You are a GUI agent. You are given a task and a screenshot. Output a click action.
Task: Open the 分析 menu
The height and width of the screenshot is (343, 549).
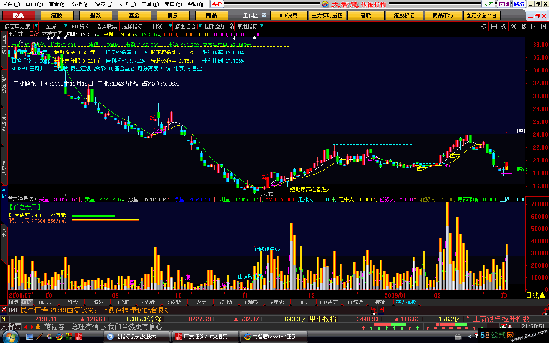point(81,4)
